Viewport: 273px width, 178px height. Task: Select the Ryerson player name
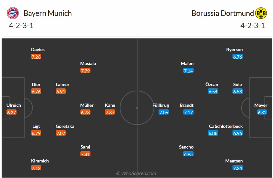point(234,50)
